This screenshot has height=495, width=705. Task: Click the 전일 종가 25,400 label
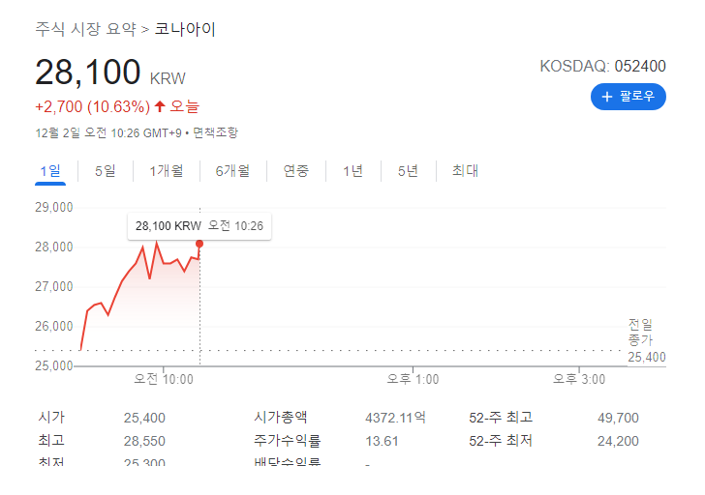647,340
